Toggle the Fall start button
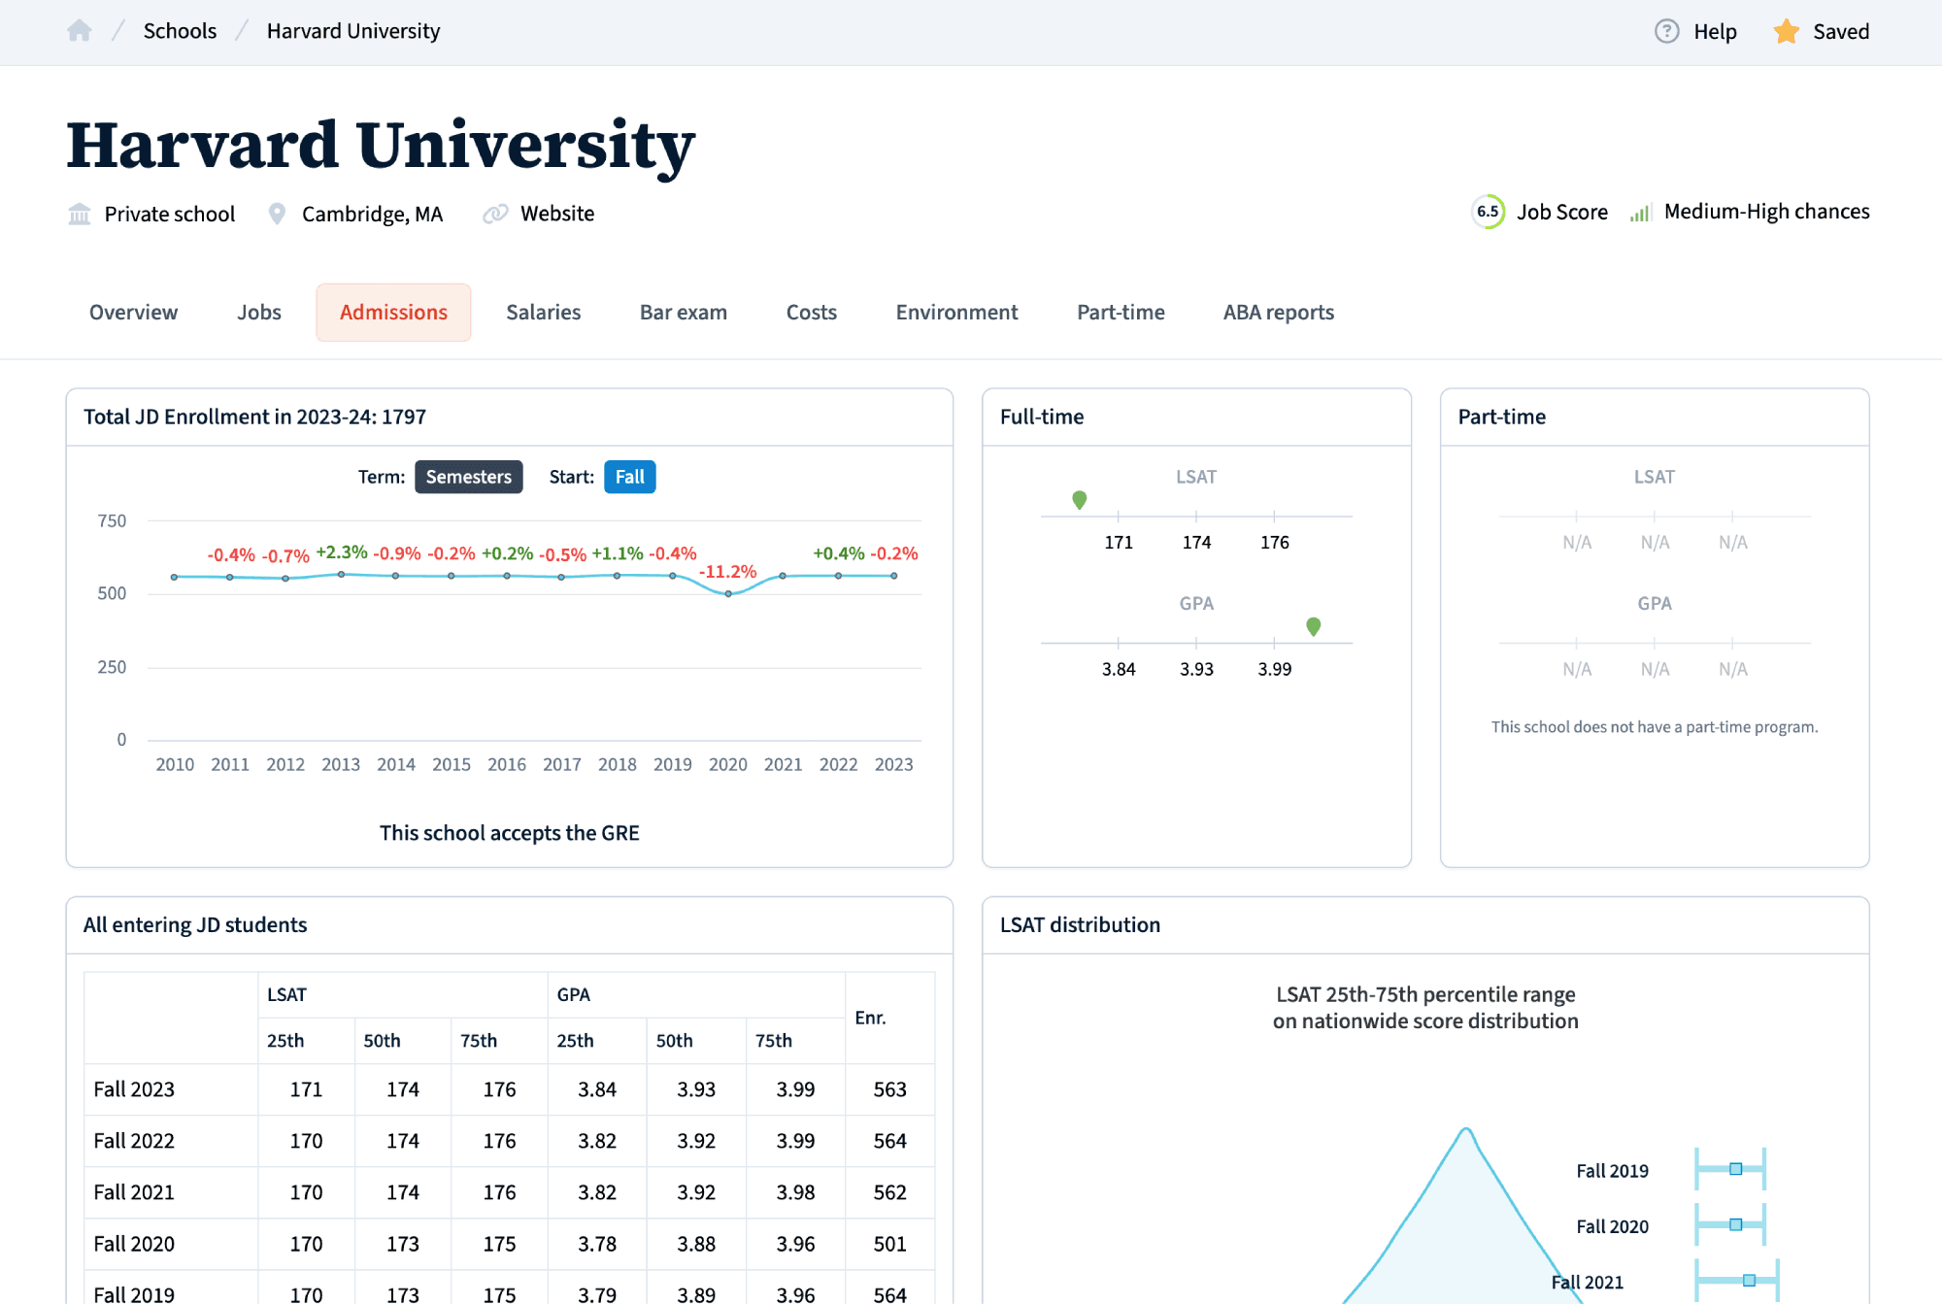This screenshot has height=1304, width=1942. (x=629, y=477)
